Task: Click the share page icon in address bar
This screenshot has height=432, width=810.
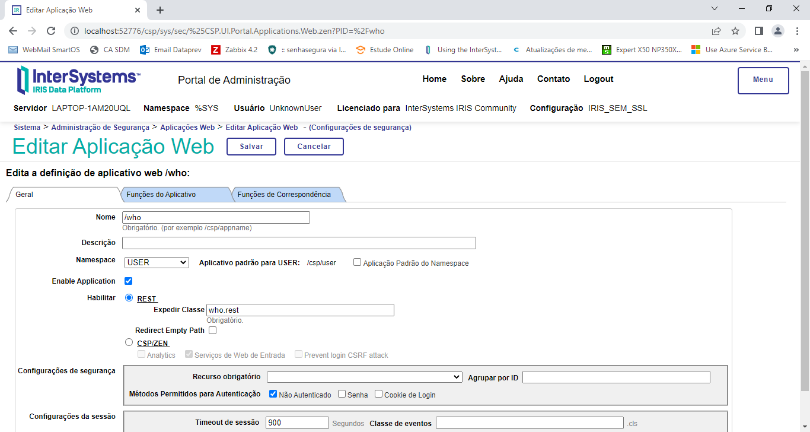Action: [716, 31]
